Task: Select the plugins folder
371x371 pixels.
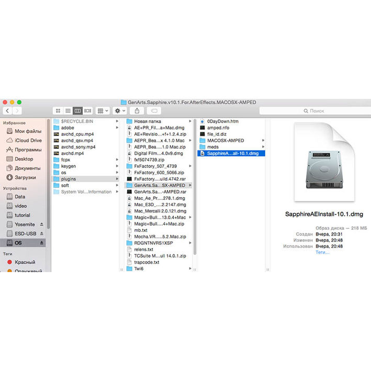Action: pos(86,179)
